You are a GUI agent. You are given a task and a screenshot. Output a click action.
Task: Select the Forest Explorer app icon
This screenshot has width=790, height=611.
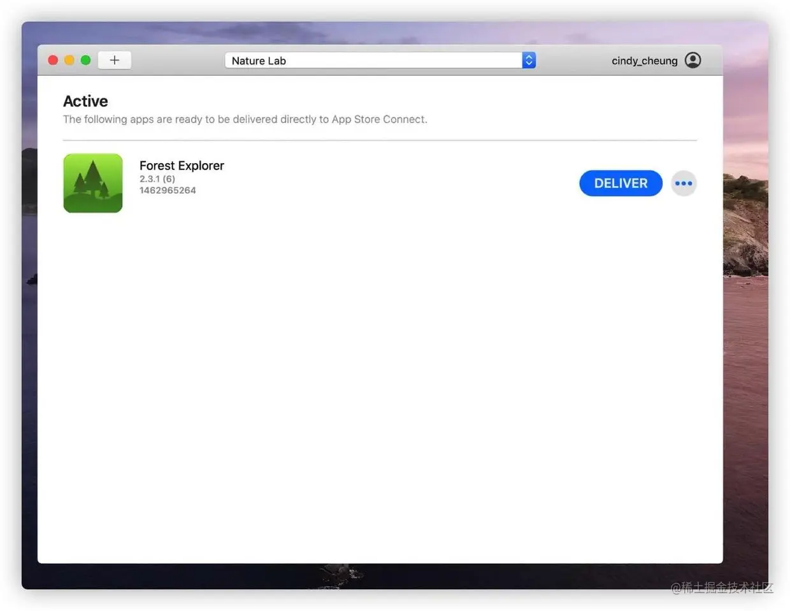coord(93,183)
